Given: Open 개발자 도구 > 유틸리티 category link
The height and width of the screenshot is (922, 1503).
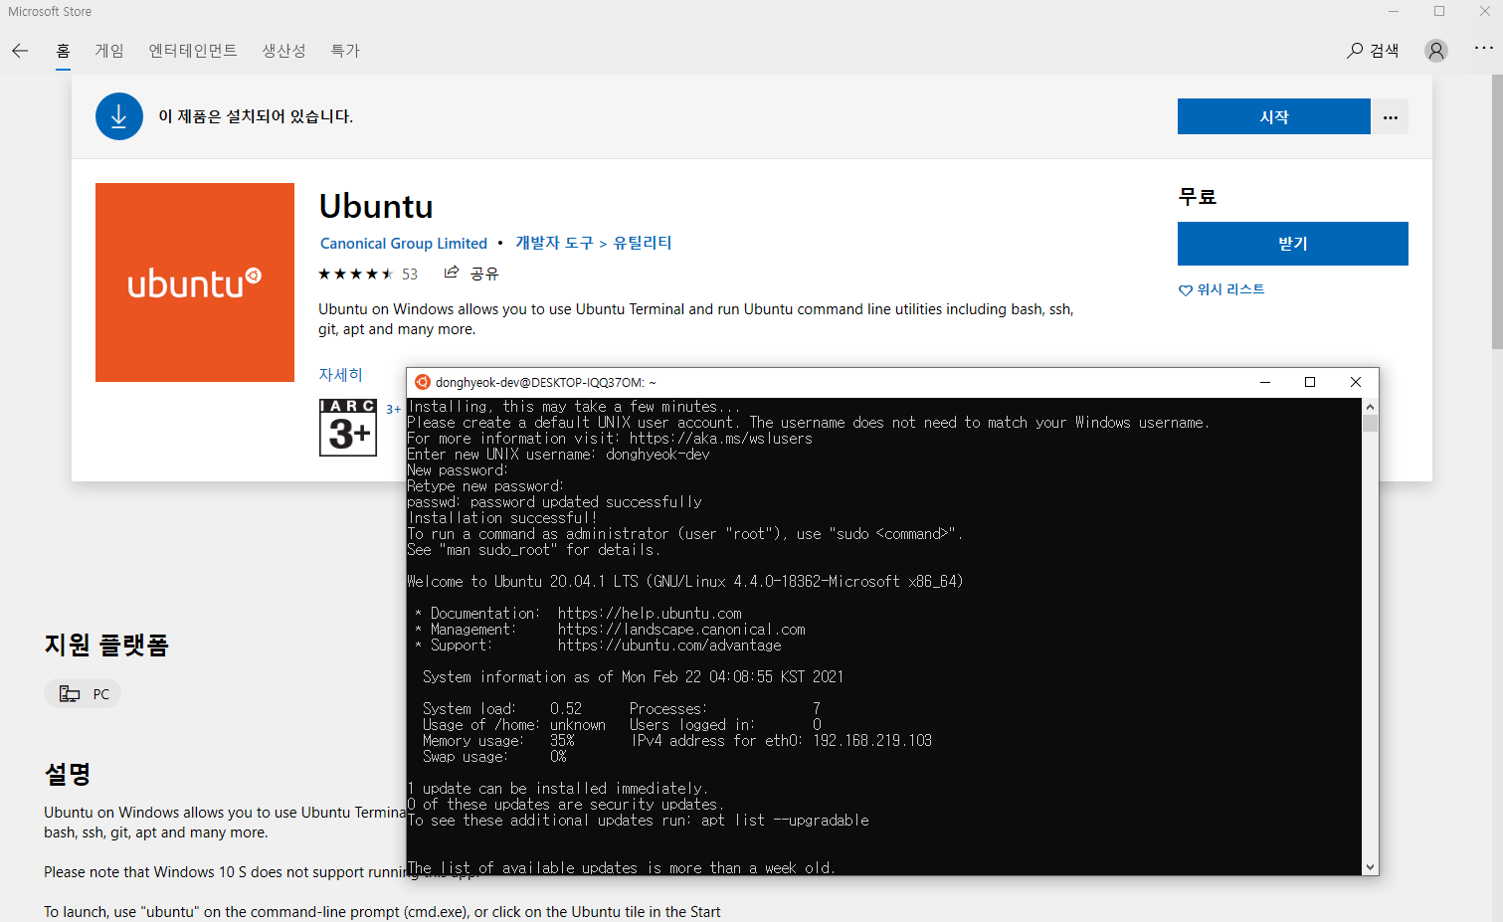Looking at the screenshot, I should pos(593,243).
